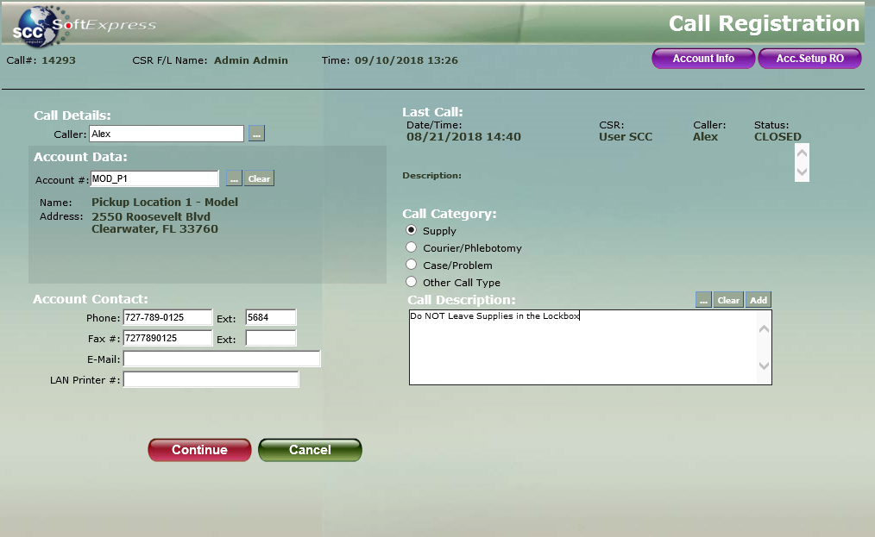This screenshot has width=875, height=537.
Task: Open Acc.Setup RO page
Action: click(x=809, y=59)
